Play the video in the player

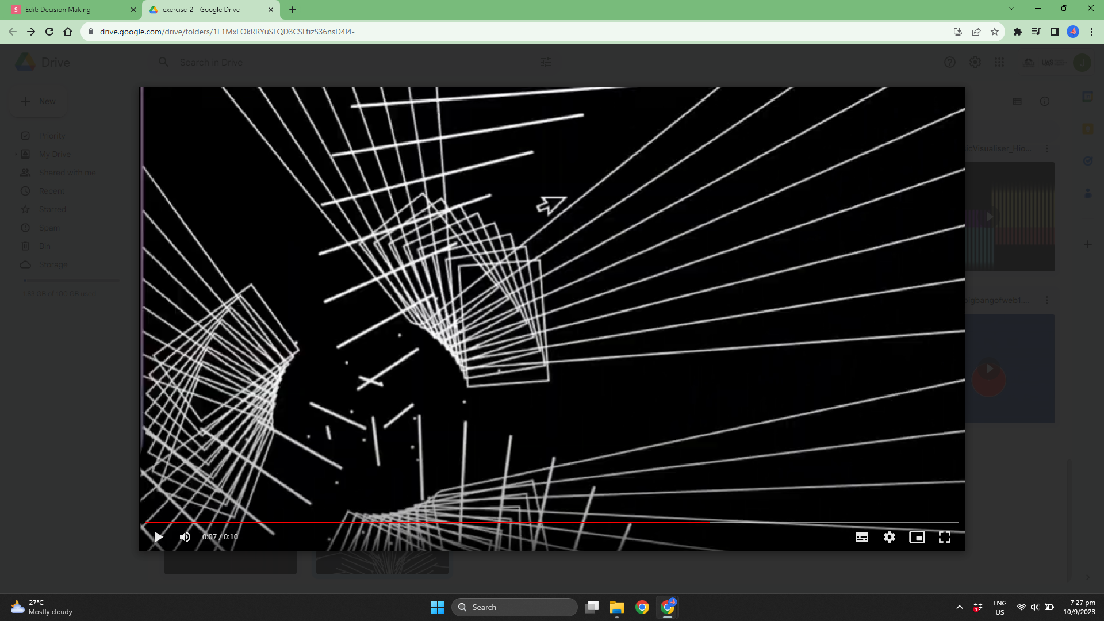pos(158,537)
